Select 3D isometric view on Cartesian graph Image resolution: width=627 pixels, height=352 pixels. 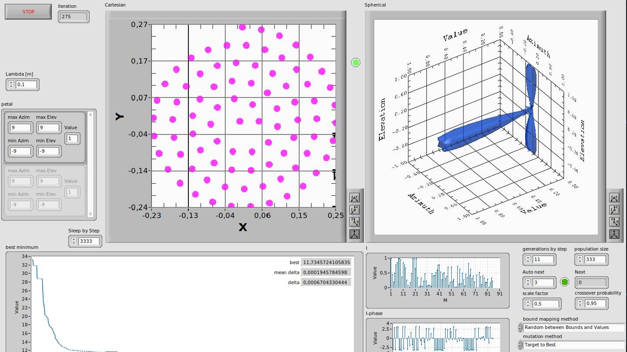[355, 235]
